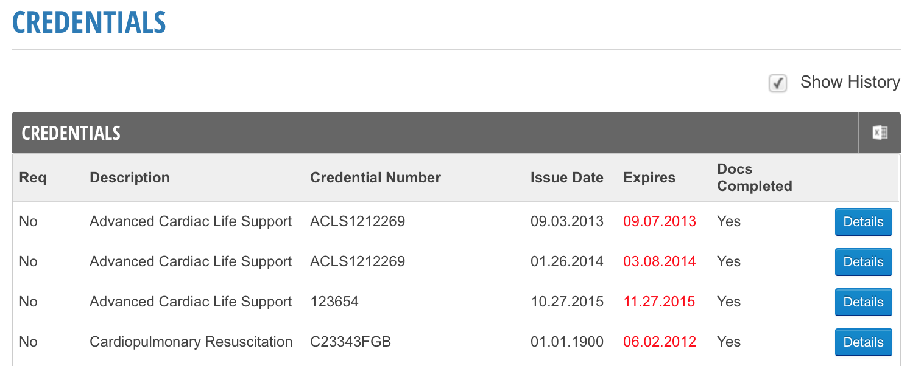
Task: Select the issue date 01.01.1900
Action: point(566,342)
